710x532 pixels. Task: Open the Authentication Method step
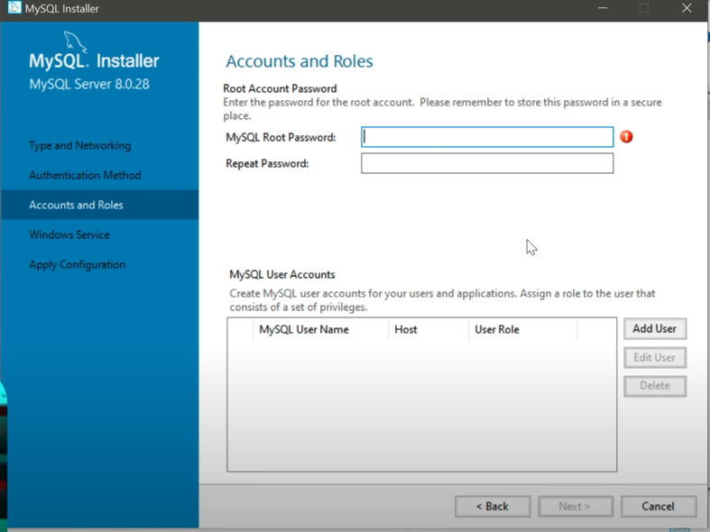click(85, 175)
